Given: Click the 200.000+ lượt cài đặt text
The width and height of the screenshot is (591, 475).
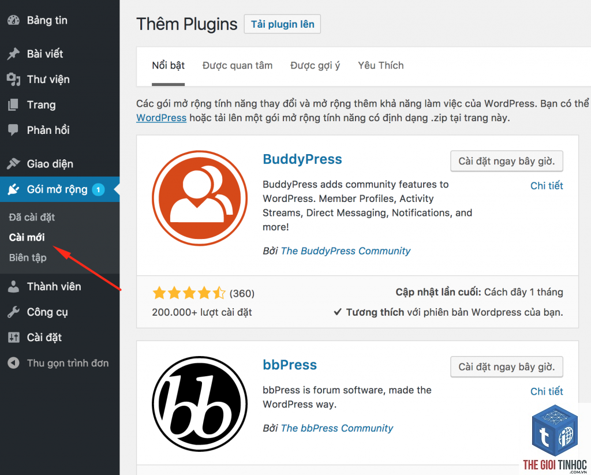Looking at the screenshot, I should (x=202, y=312).
